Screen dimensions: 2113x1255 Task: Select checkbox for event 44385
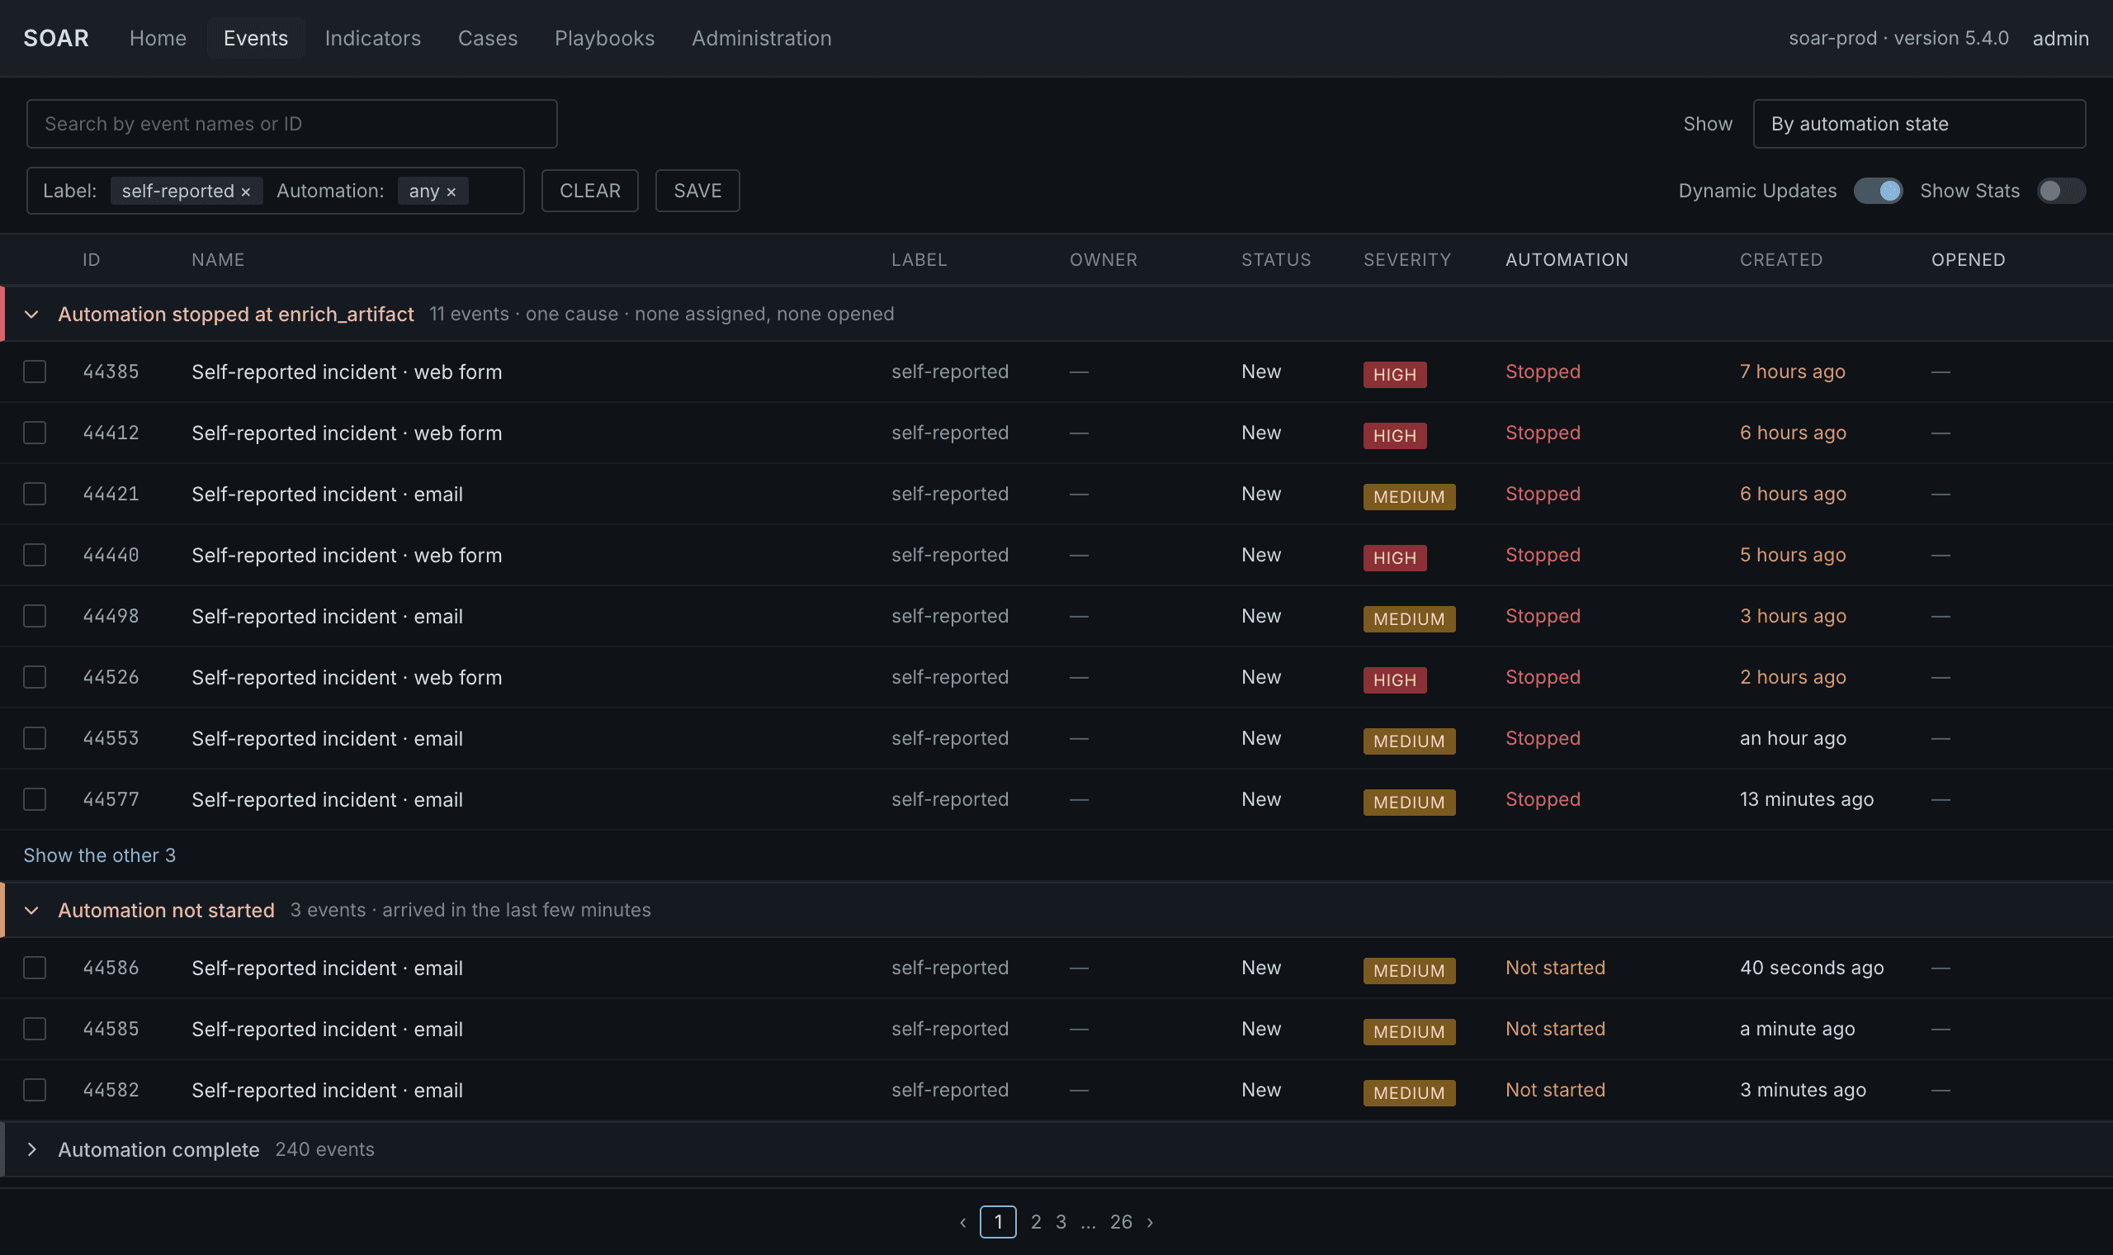(x=35, y=372)
